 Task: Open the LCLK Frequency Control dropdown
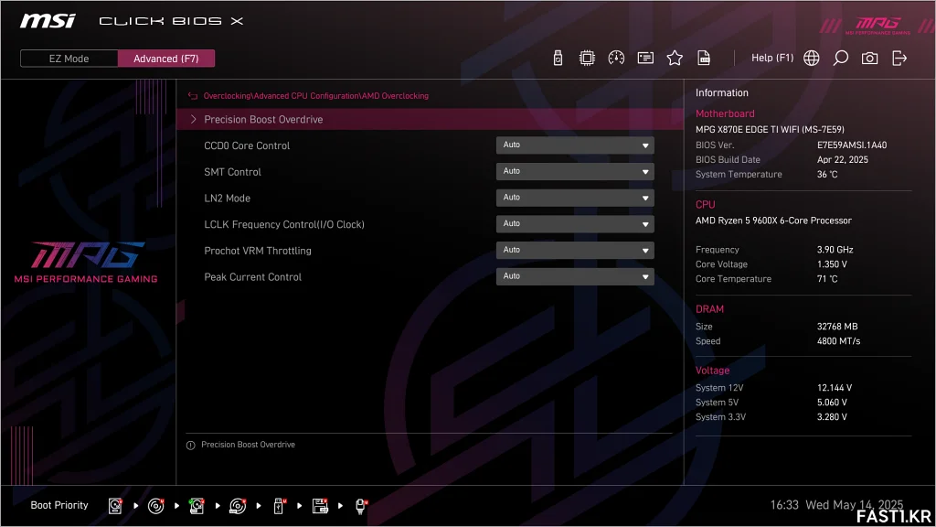point(575,224)
